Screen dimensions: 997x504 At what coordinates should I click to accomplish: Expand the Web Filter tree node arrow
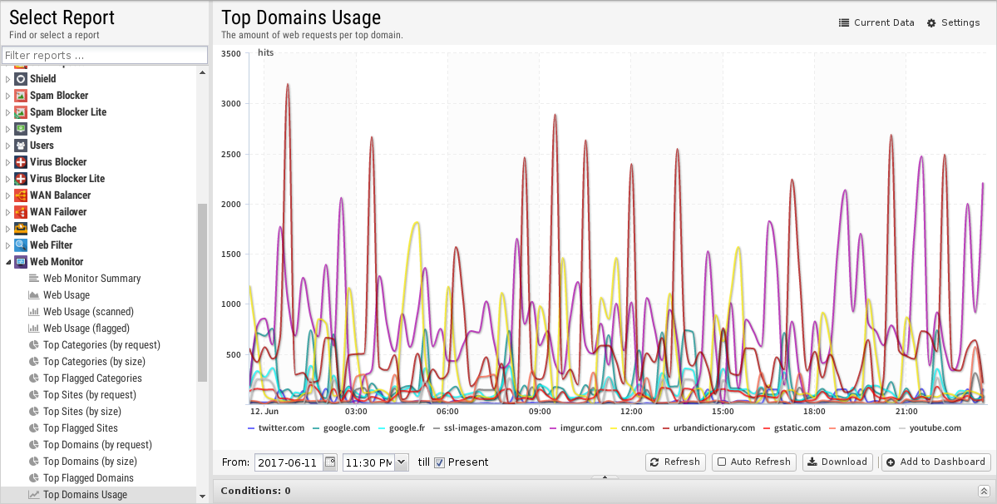(x=7, y=245)
